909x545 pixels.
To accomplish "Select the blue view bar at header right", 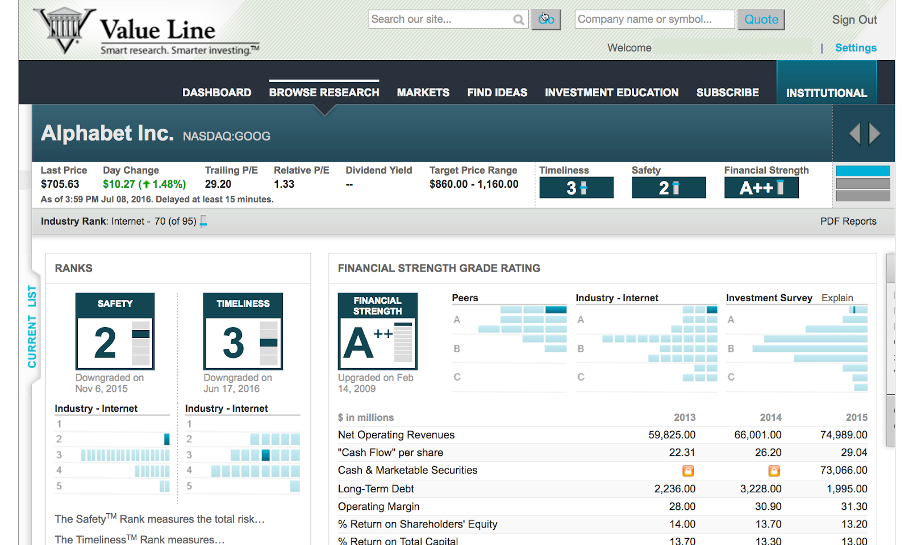I will (863, 171).
